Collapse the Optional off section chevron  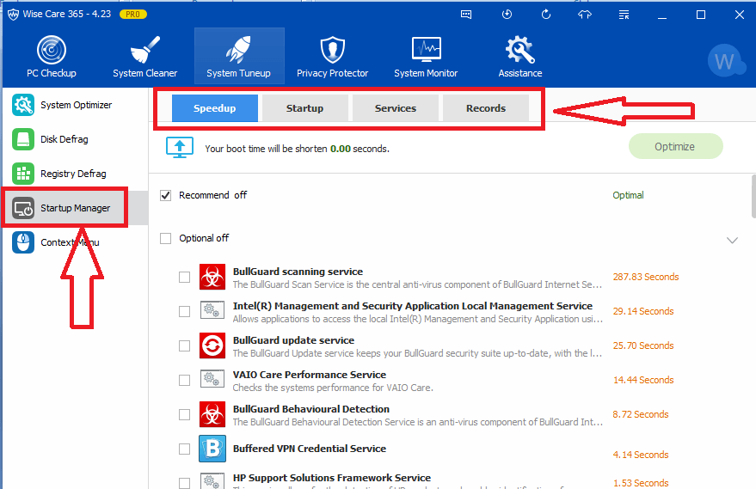point(732,241)
